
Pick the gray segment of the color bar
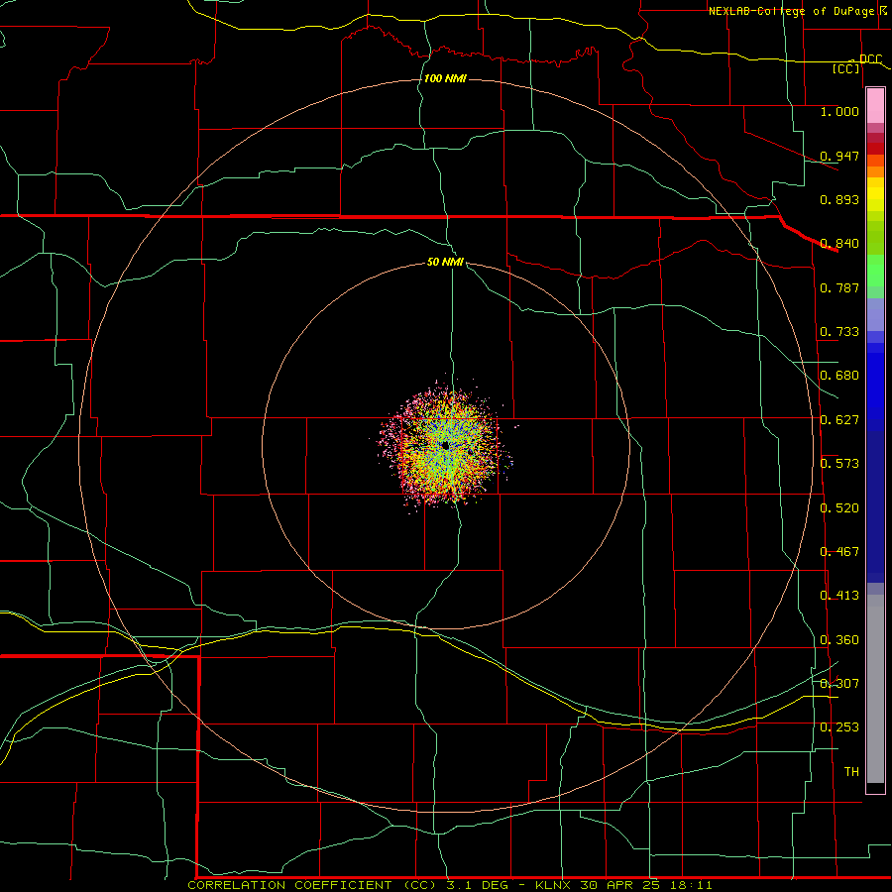tap(875, 689)
